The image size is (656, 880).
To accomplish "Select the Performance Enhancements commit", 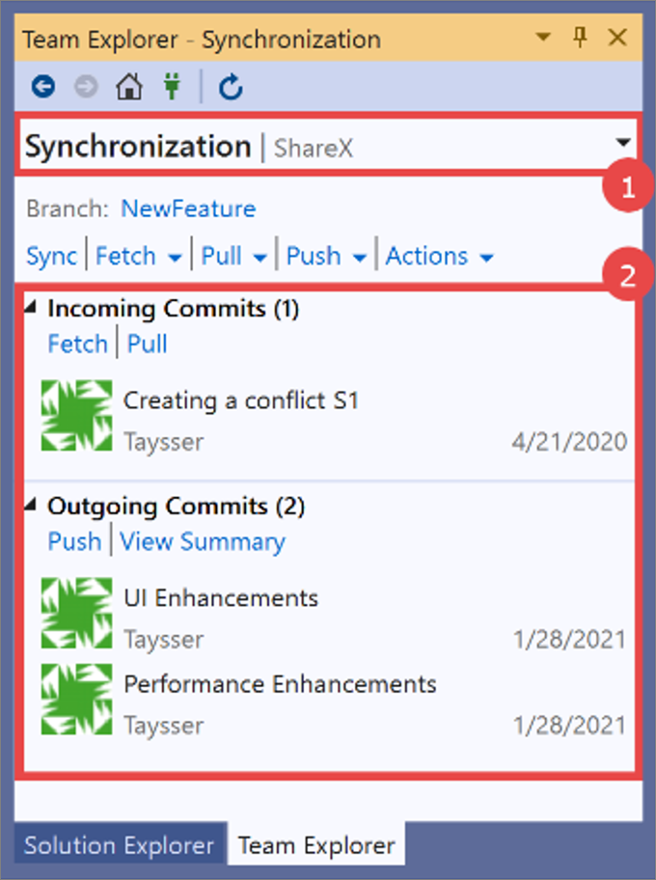I will (280, 684).
